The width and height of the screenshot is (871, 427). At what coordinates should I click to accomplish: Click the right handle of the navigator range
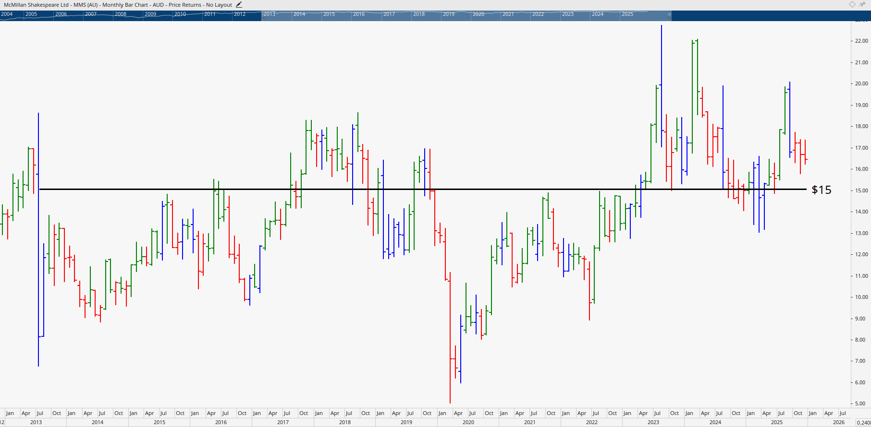[x=669, y=15]
